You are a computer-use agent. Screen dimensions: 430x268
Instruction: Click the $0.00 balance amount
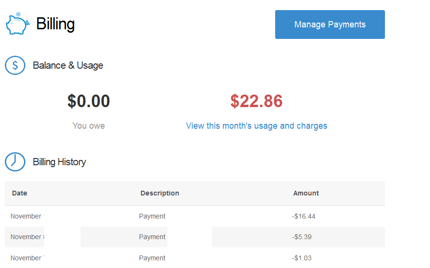pos(89,101)
